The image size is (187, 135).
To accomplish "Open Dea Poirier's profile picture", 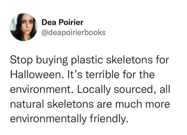I will [x=24, y=27].
